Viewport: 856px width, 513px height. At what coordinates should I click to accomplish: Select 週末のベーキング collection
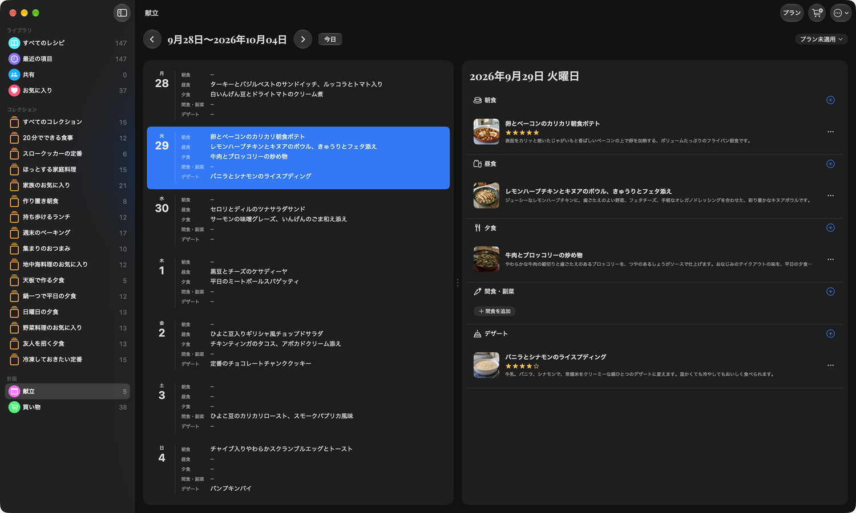pyautogui.click(x=67, y=233)
